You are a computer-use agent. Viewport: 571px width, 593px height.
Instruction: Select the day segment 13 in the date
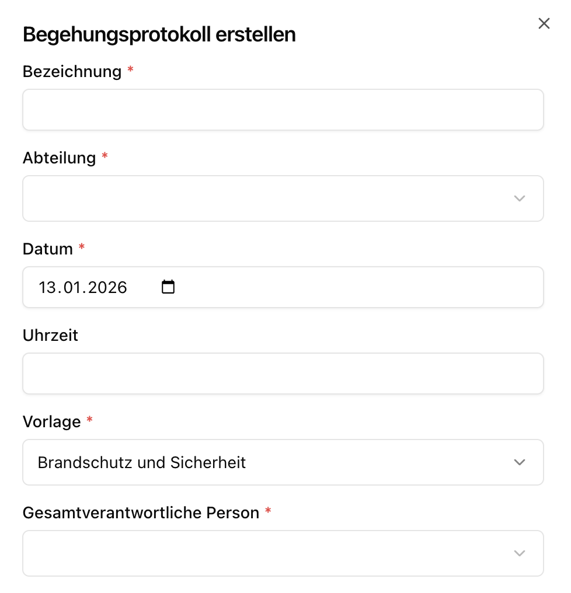click(x=47, y=287)
